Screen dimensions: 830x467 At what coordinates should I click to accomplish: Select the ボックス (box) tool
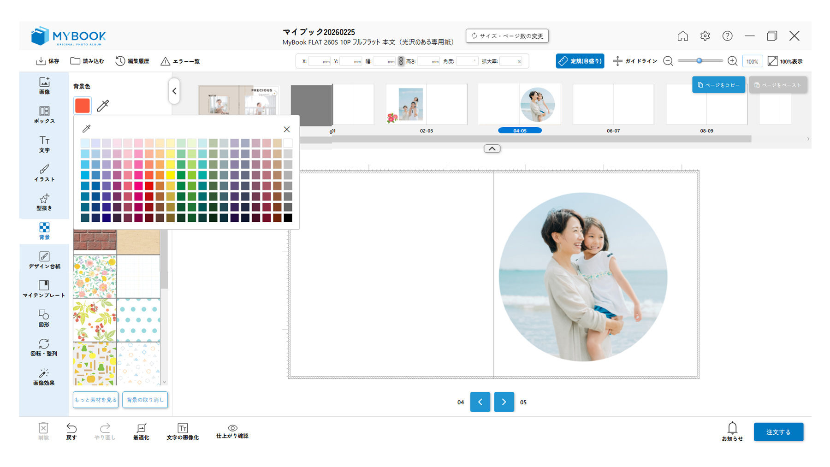tap(44, 115)
